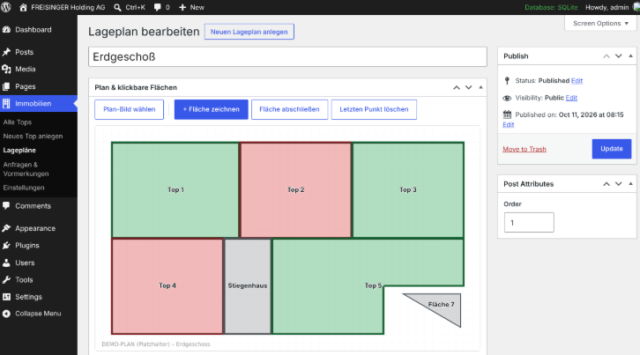Open Neues Top anlegen submenu item
This screenshot has height=355, width=640.
33,136
